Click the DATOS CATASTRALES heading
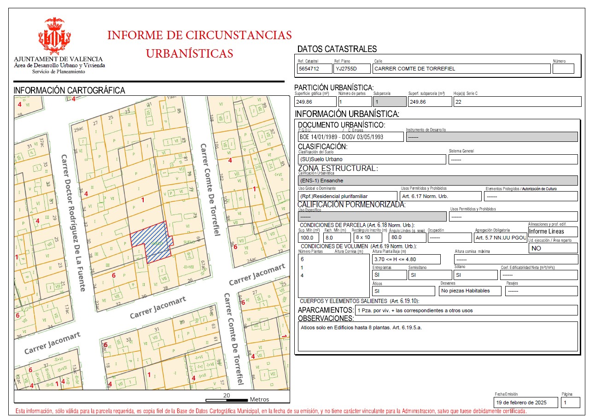This screenshot has width=595, height=420. click(x=337, y=49)
